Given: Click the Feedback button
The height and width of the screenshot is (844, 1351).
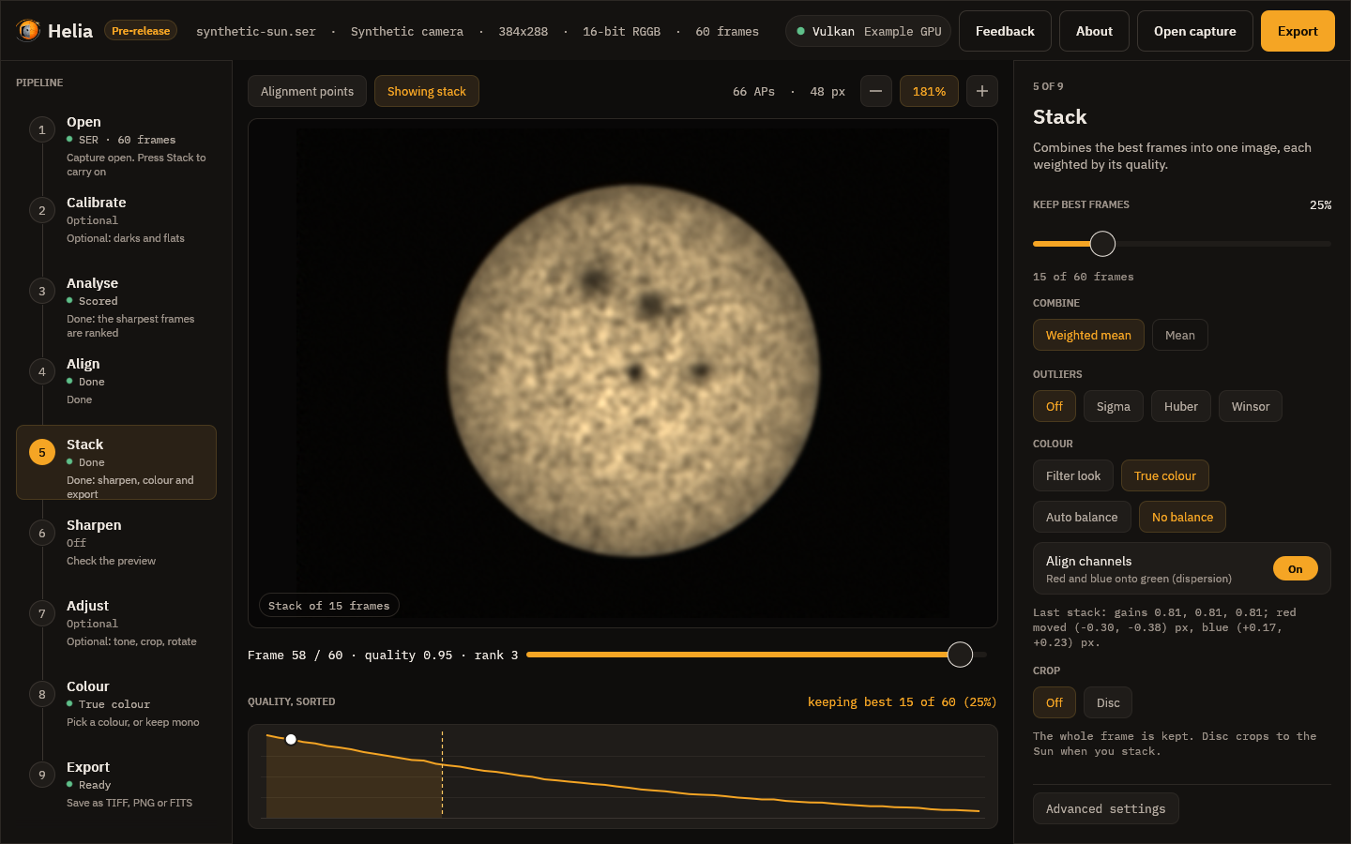Looking at the screenshot, I should pos(1005,31).
